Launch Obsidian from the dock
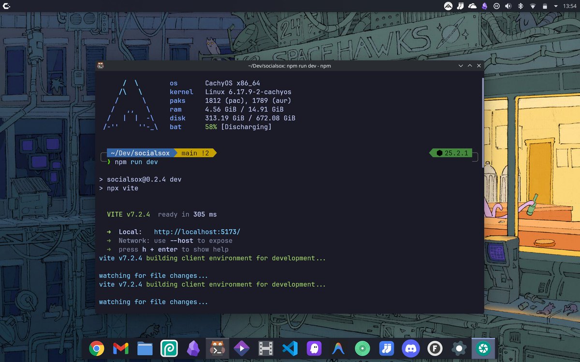 pos(193,348)
